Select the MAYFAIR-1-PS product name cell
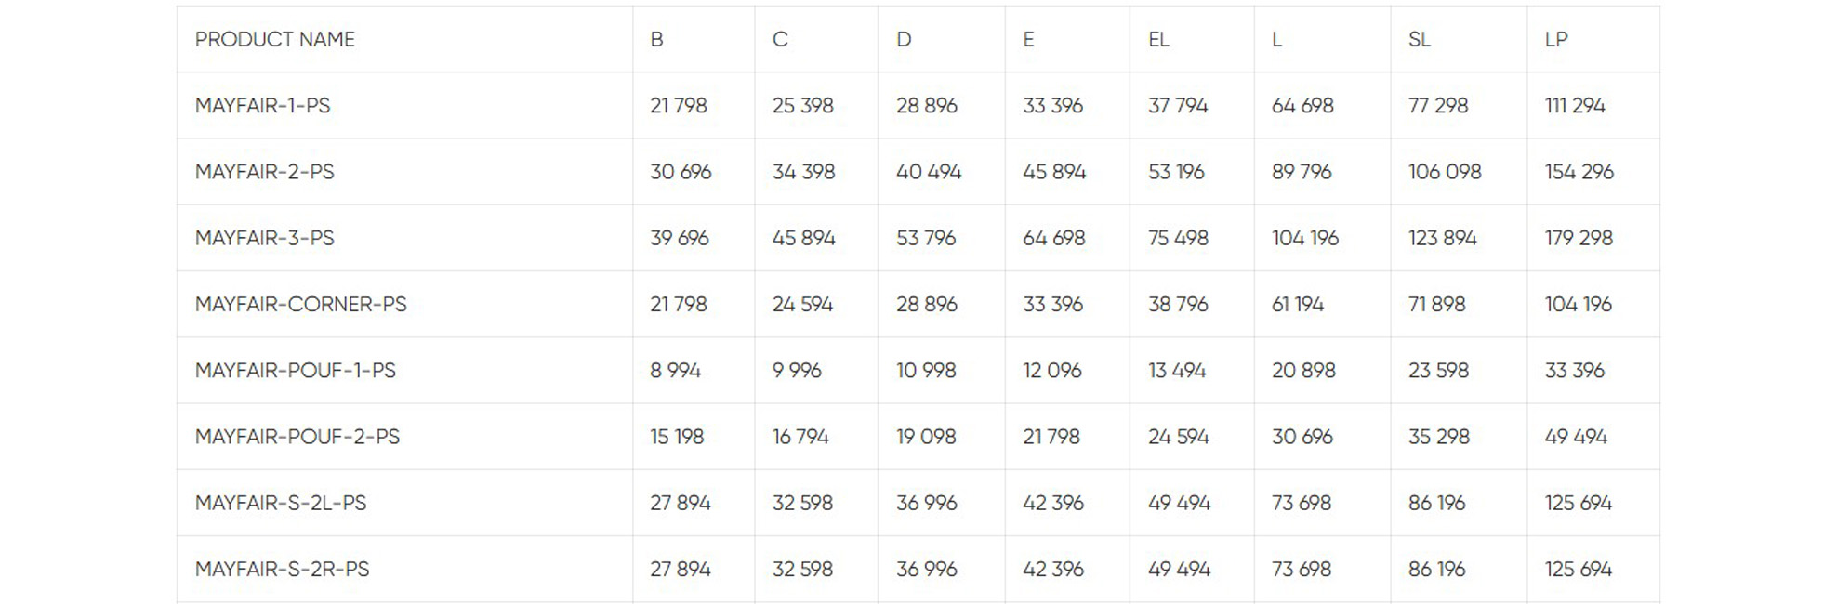This screenshot has height=604, width=1837. tap(262, 106)
